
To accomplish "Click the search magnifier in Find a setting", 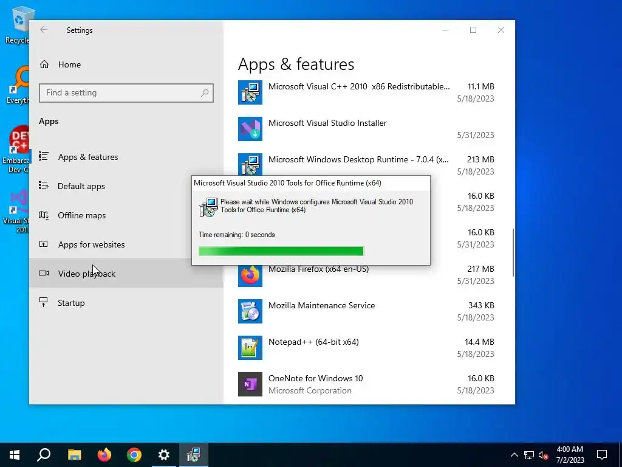I will tap(205, 93).
